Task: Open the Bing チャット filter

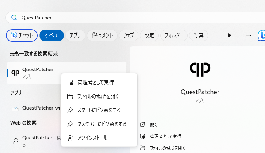Action: click(x=22, y=35)
